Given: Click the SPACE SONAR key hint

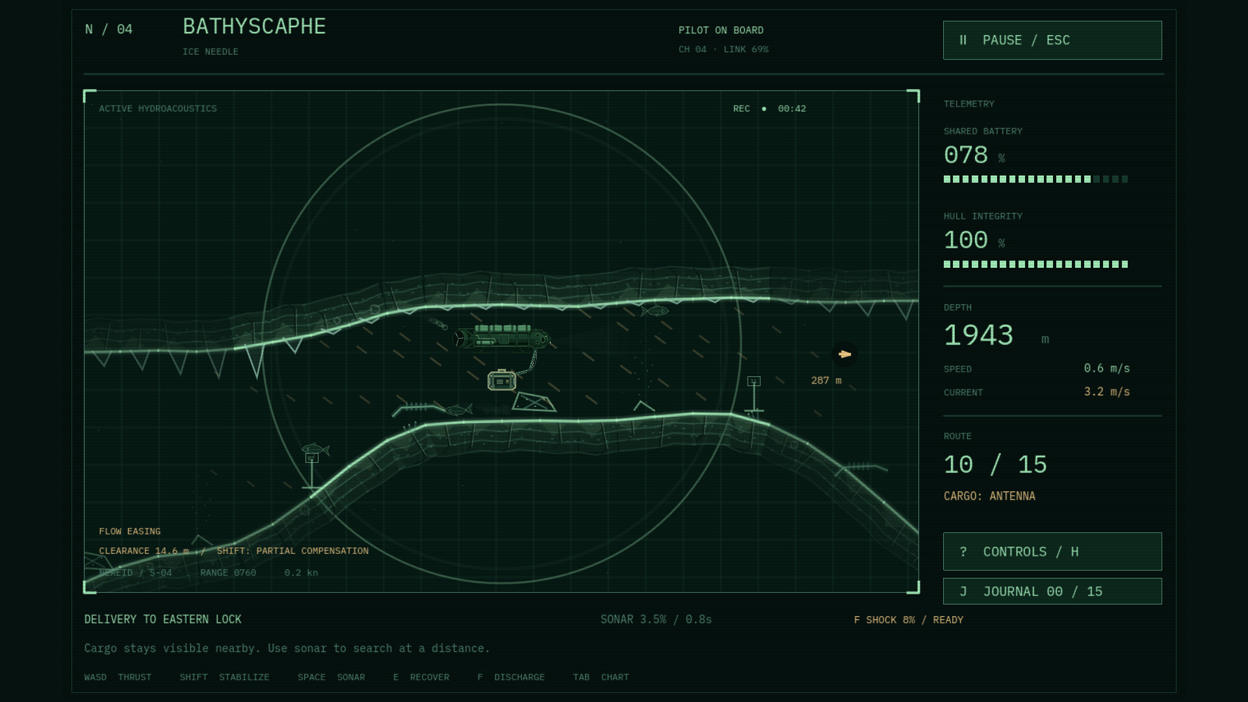Looking at the screenshot, I should coord(331,677).
